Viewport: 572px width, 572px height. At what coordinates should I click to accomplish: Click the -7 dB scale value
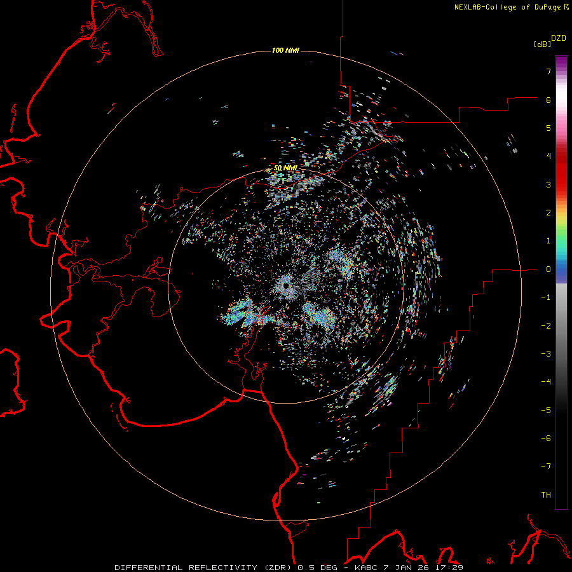click(546, 466)
